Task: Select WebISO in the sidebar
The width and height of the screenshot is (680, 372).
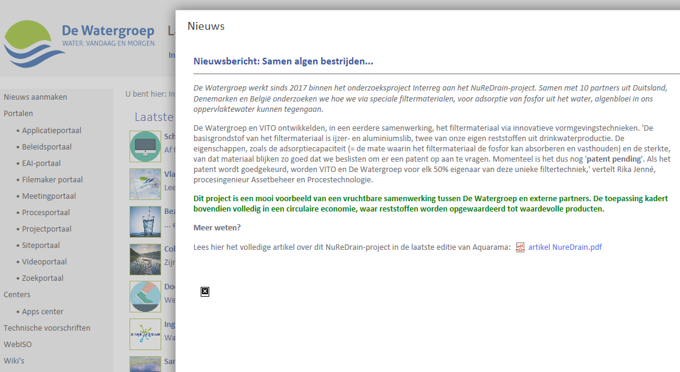Action: pos(18,345)
